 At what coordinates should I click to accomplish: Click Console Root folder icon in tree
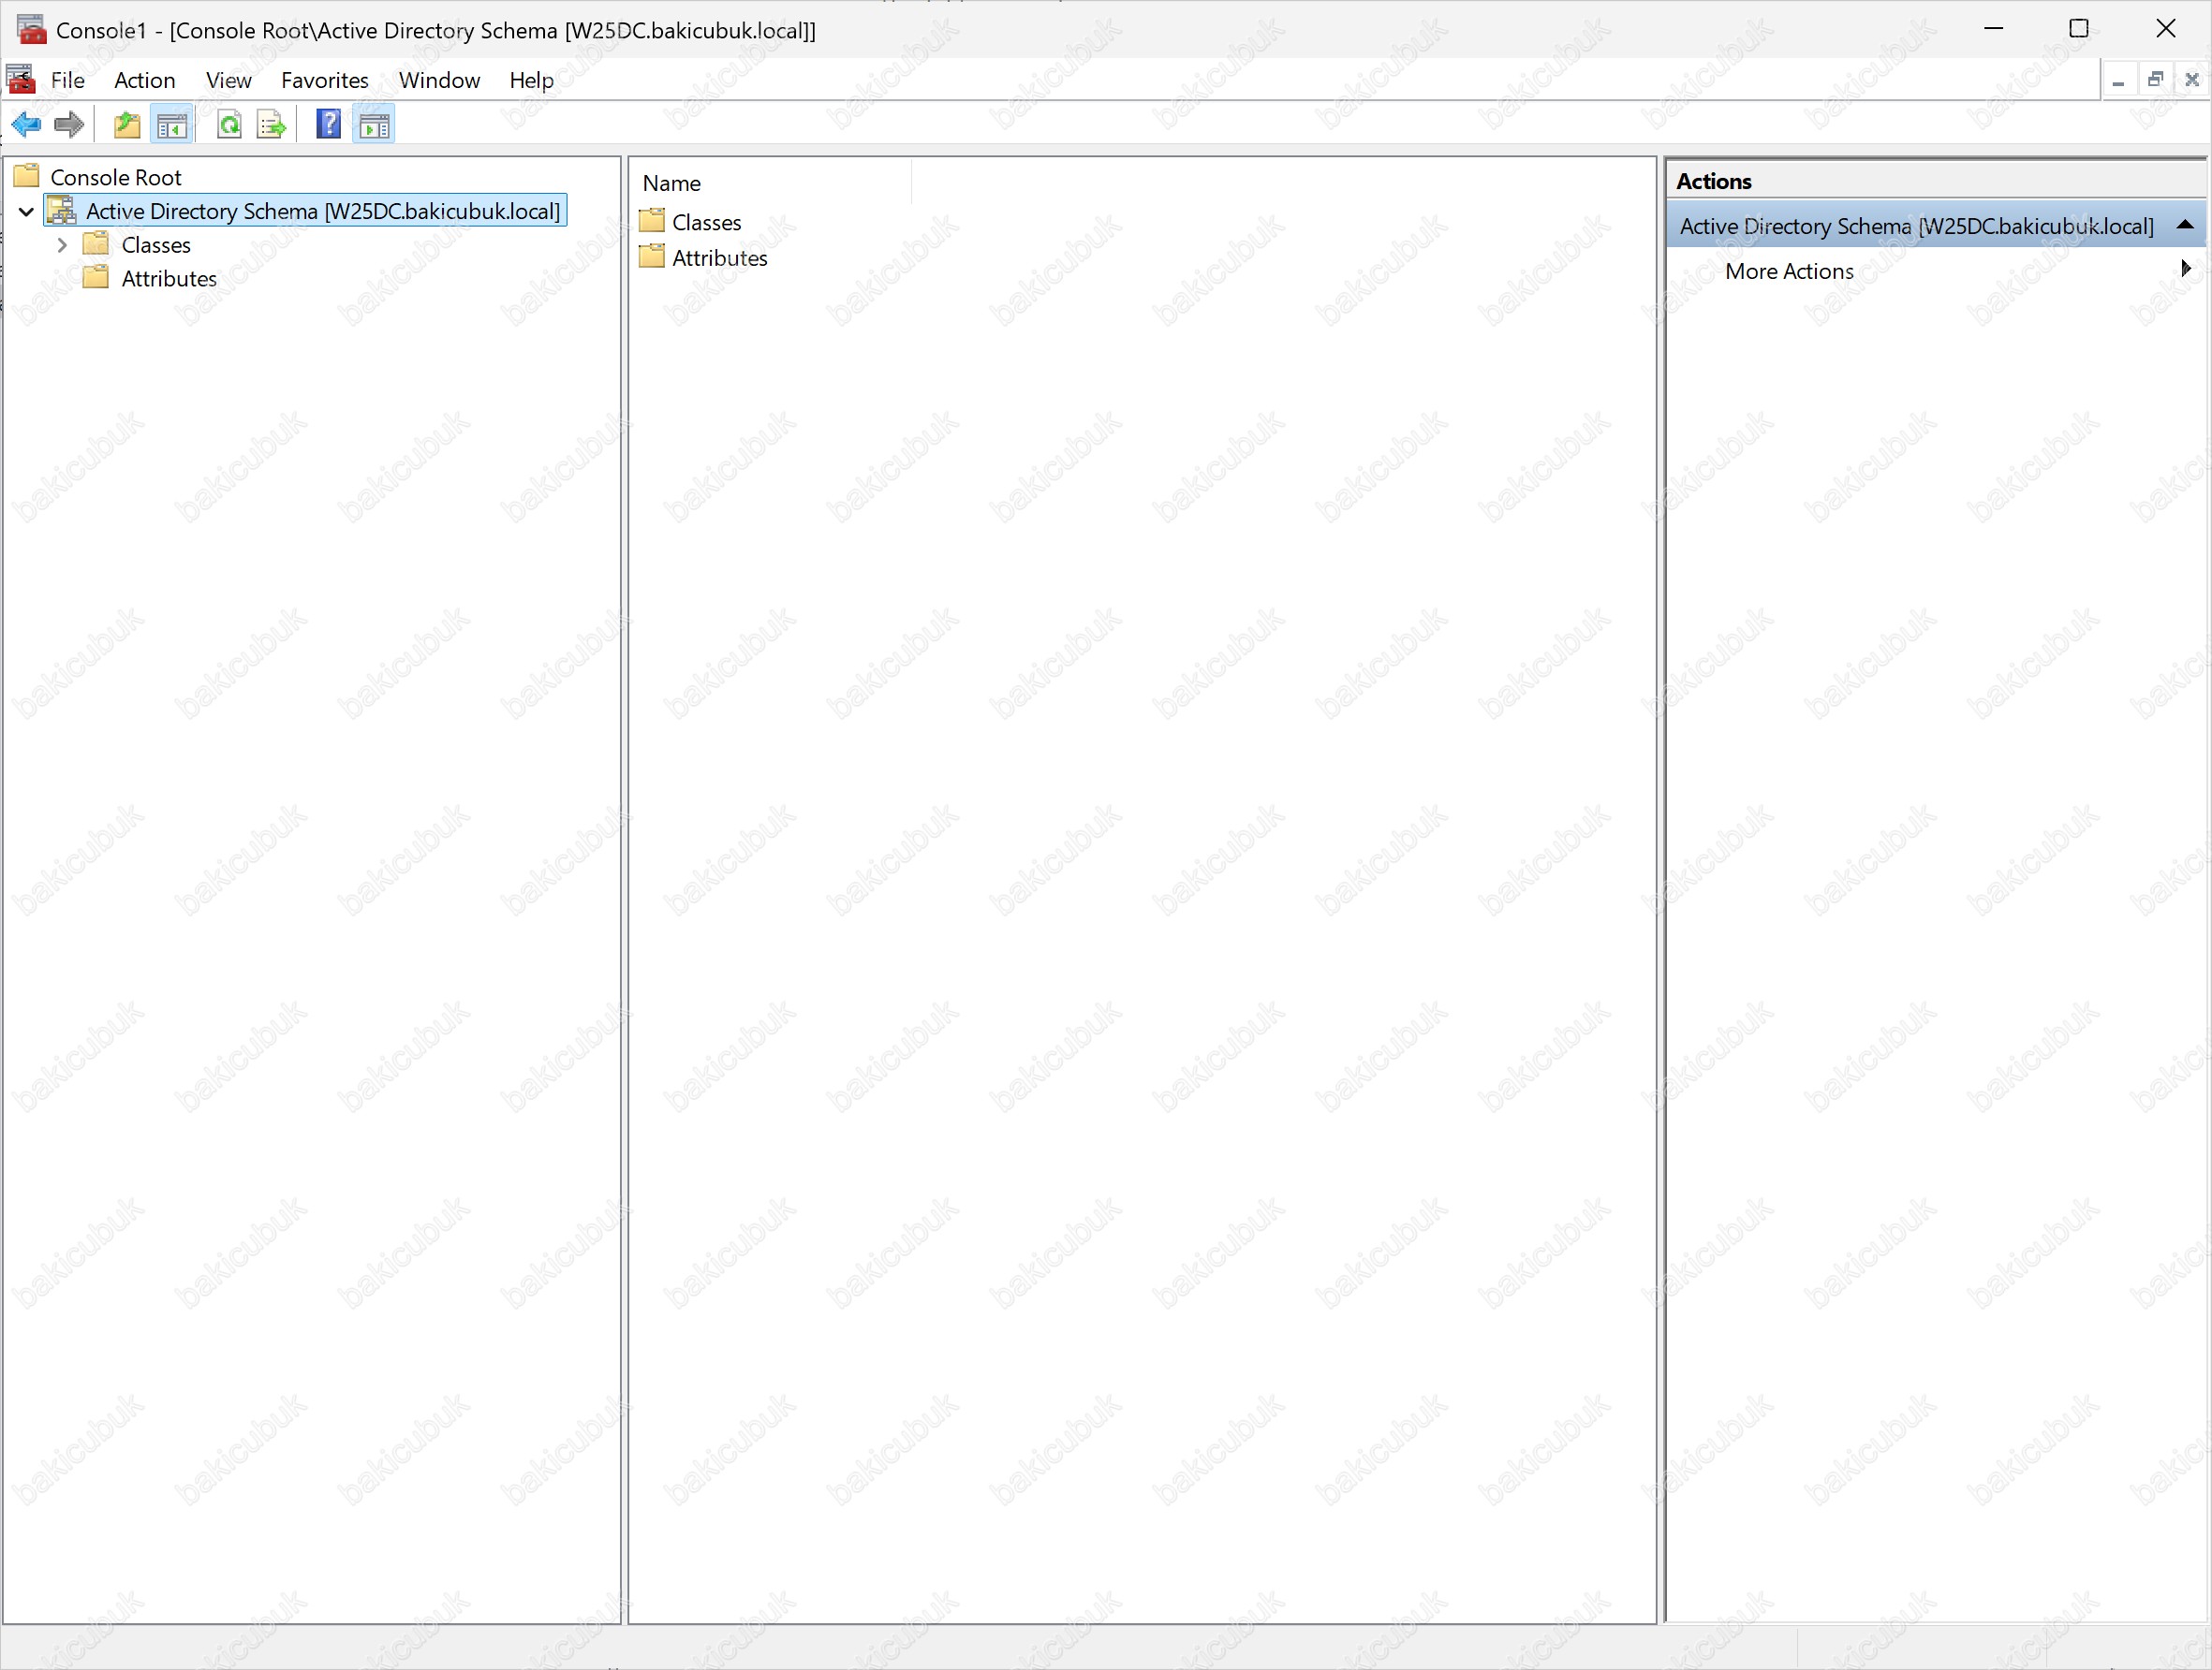coord(27,176)
